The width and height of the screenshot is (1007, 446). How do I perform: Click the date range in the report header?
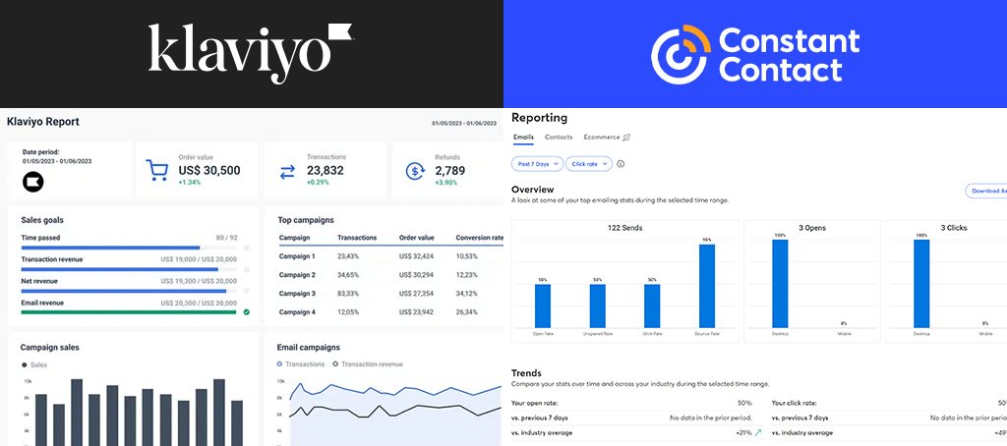pos(464,123)
